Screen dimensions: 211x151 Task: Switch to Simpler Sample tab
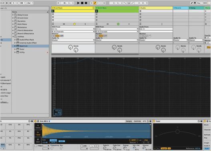click(x=129, y=121)
